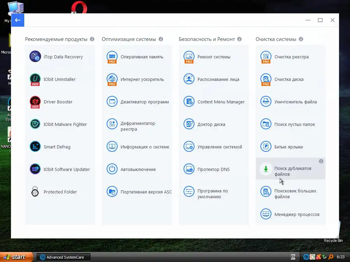Show info for Очистка системы heading
The height and width of the screenshot is (262, 350).
point(301,39)
